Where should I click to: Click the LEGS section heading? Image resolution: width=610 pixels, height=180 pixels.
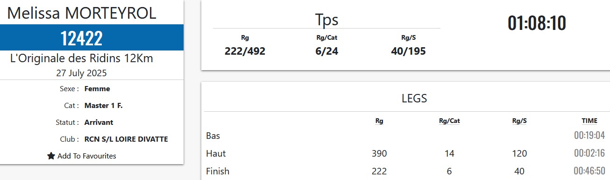click(414, 99)
